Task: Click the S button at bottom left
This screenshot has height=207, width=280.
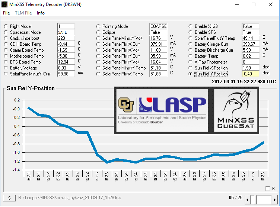Action: click(9, 198)
